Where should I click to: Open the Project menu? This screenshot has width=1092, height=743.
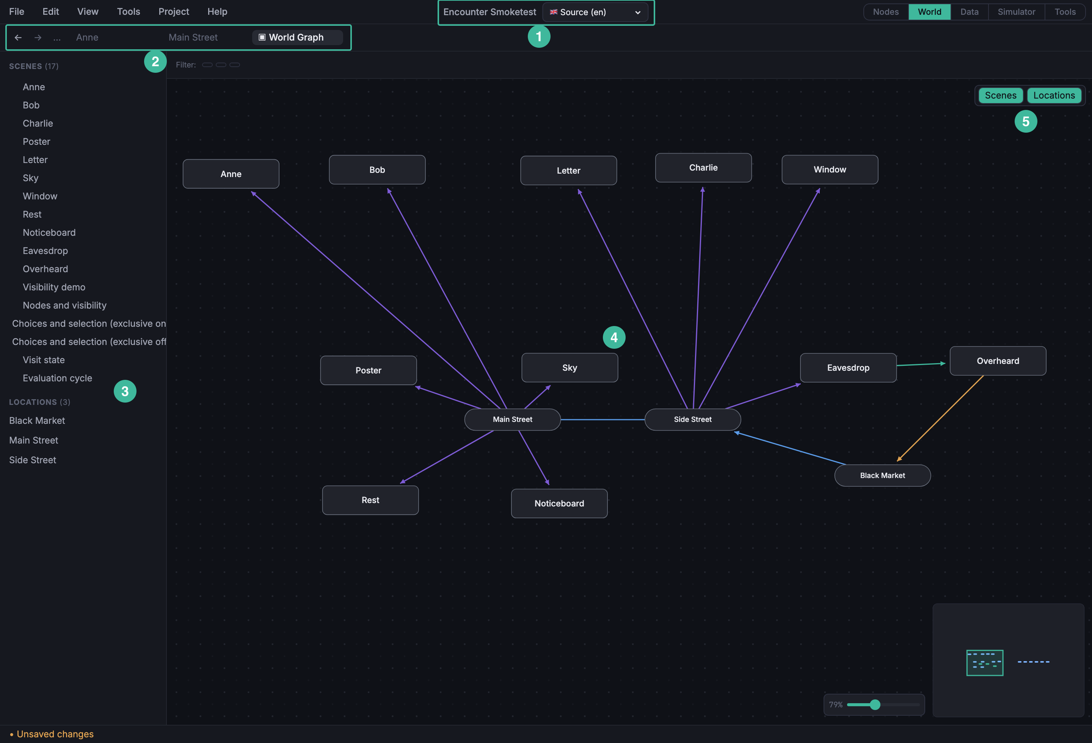click(x=173, y=11)
